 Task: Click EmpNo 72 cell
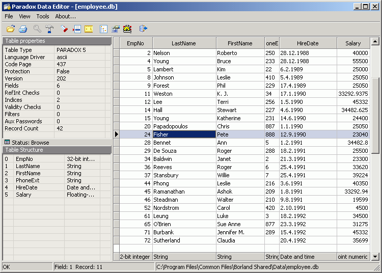click(x=135, y=240)
